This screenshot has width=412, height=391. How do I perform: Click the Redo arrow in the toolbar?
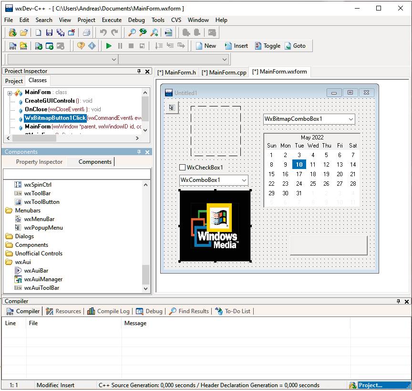[x=114, y=32]
